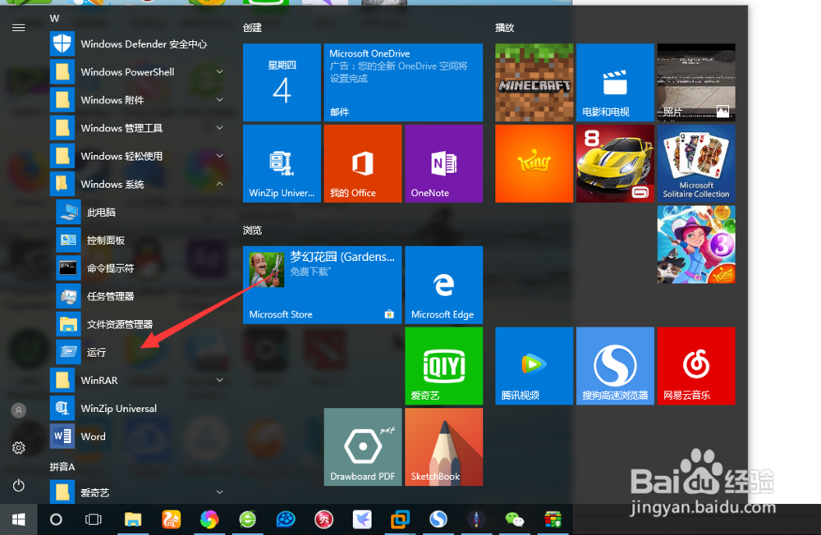
Task: Open the Sogou browser taskbar icon
Action: click(x=438, y=519)
